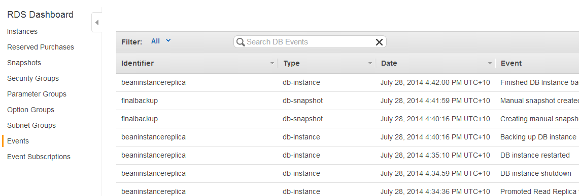Sort by the Identifier column header
The image size is (579, 196).
(138, 63)
